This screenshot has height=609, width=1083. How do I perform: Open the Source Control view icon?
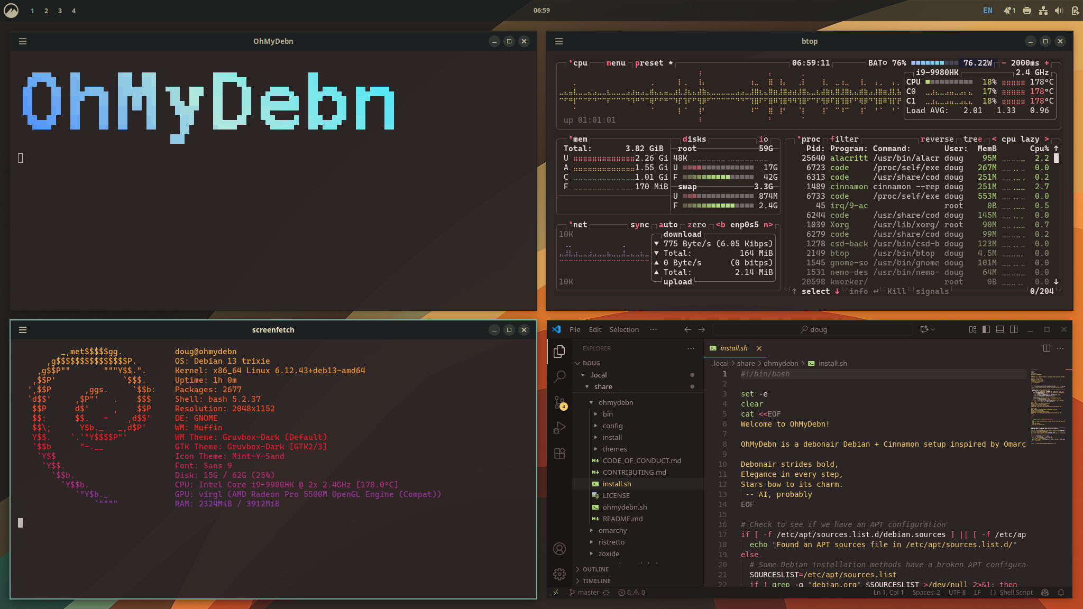(x=559, y=402)
